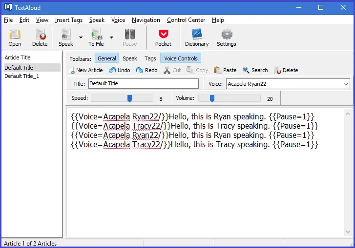Click first line starting with Voice=Acapela Ryan22
Screen dimensions: 355x248
point(192,117)
